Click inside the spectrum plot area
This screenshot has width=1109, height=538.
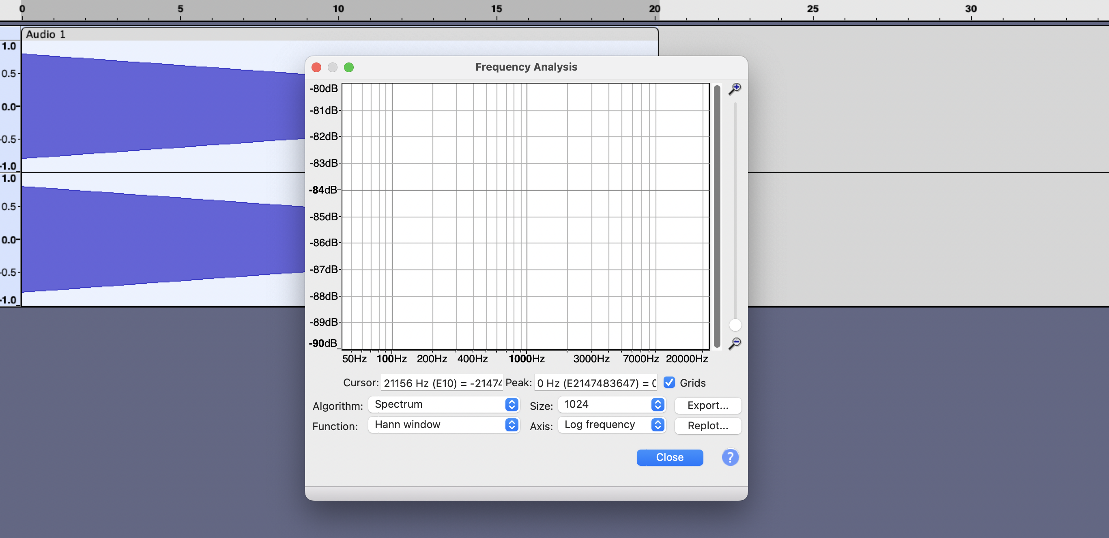(525, 215)
